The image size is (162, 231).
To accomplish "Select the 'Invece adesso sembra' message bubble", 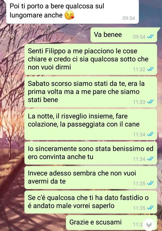I will pos(91,177).
